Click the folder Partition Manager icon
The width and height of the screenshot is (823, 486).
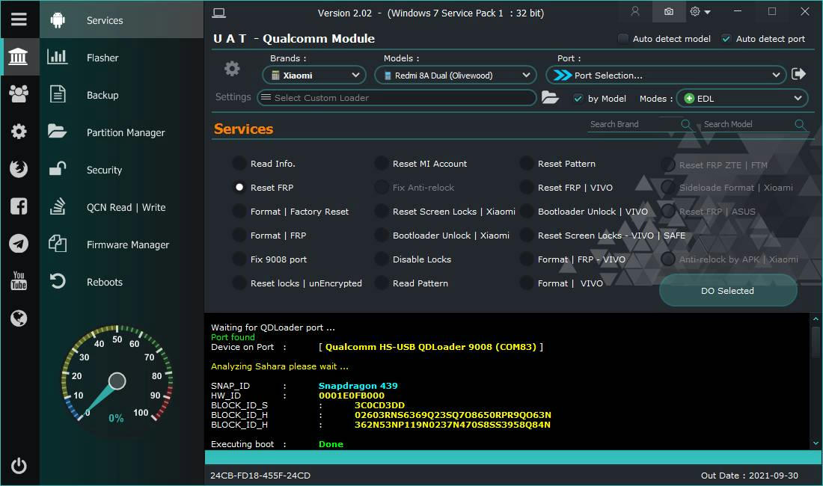coord(57,131)
